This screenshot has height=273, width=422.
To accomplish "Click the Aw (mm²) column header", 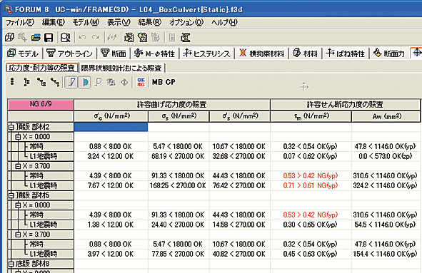I will 386,116.
